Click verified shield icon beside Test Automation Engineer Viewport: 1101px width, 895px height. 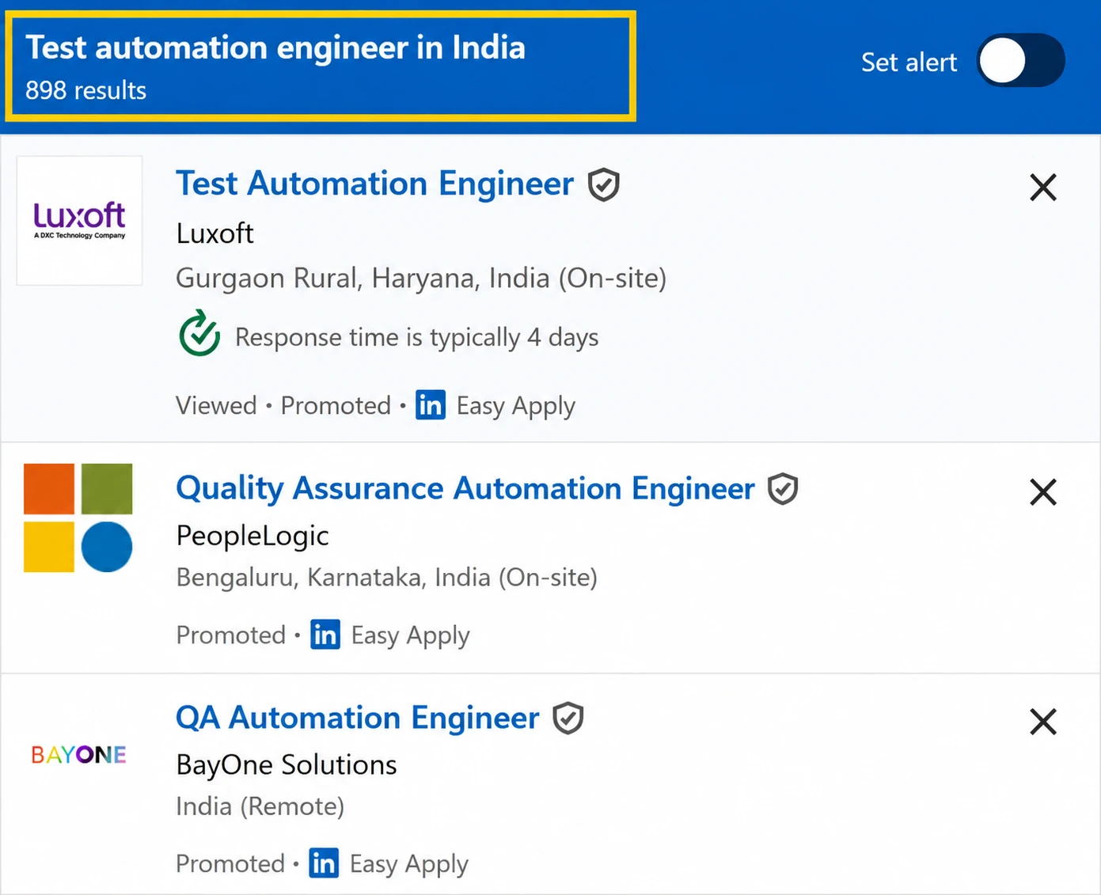pos(604,185)
